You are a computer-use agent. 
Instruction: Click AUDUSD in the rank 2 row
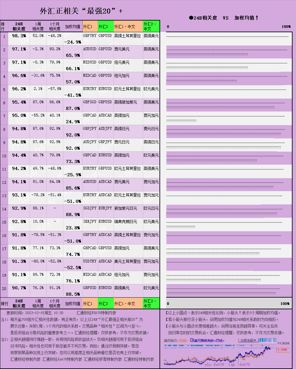tap(90, 49)
